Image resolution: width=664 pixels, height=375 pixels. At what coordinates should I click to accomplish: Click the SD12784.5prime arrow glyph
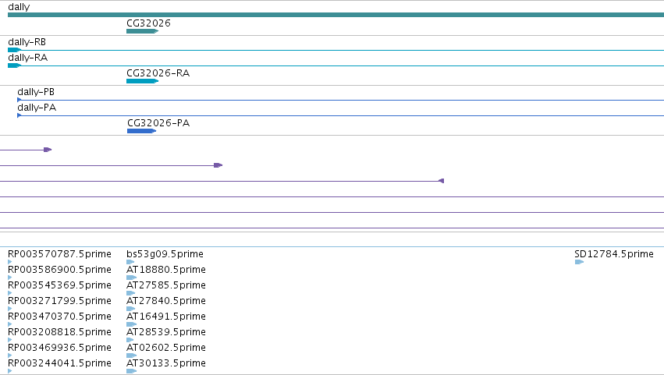579,262
